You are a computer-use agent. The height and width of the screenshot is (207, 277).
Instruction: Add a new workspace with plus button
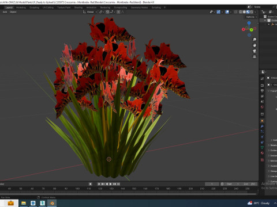click(x=164, y=7)
